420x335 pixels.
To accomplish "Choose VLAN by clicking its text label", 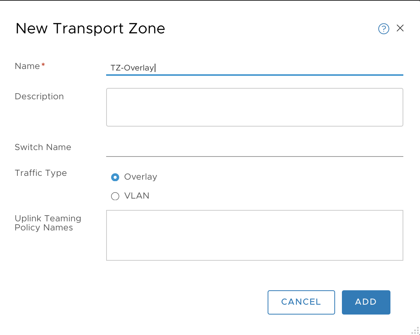I will tap(136, 196).
